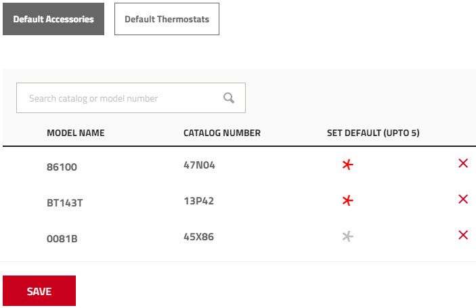
Task: Remove the 86100 row with red X
Action: (x=463, y=163)
